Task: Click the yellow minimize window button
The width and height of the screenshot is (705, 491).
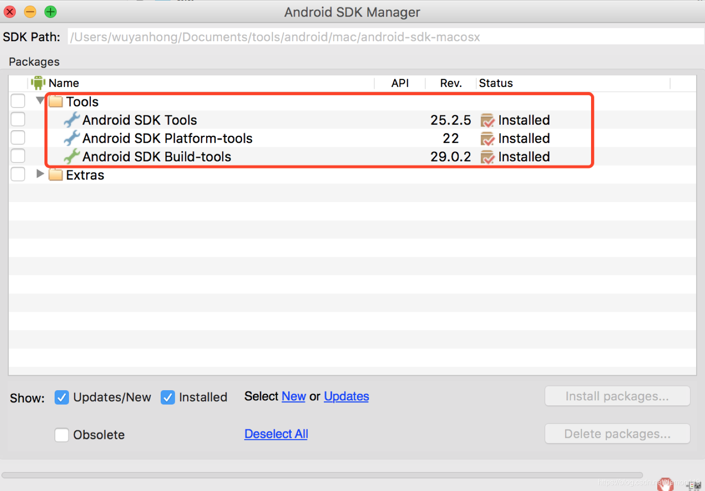Action: (x=30, y=12)
